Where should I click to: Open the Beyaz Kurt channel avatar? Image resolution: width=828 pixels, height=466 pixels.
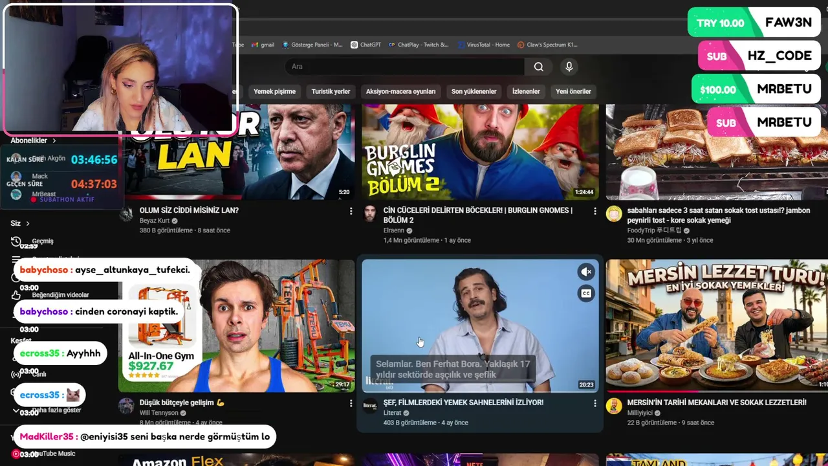[x=126, y=214]
